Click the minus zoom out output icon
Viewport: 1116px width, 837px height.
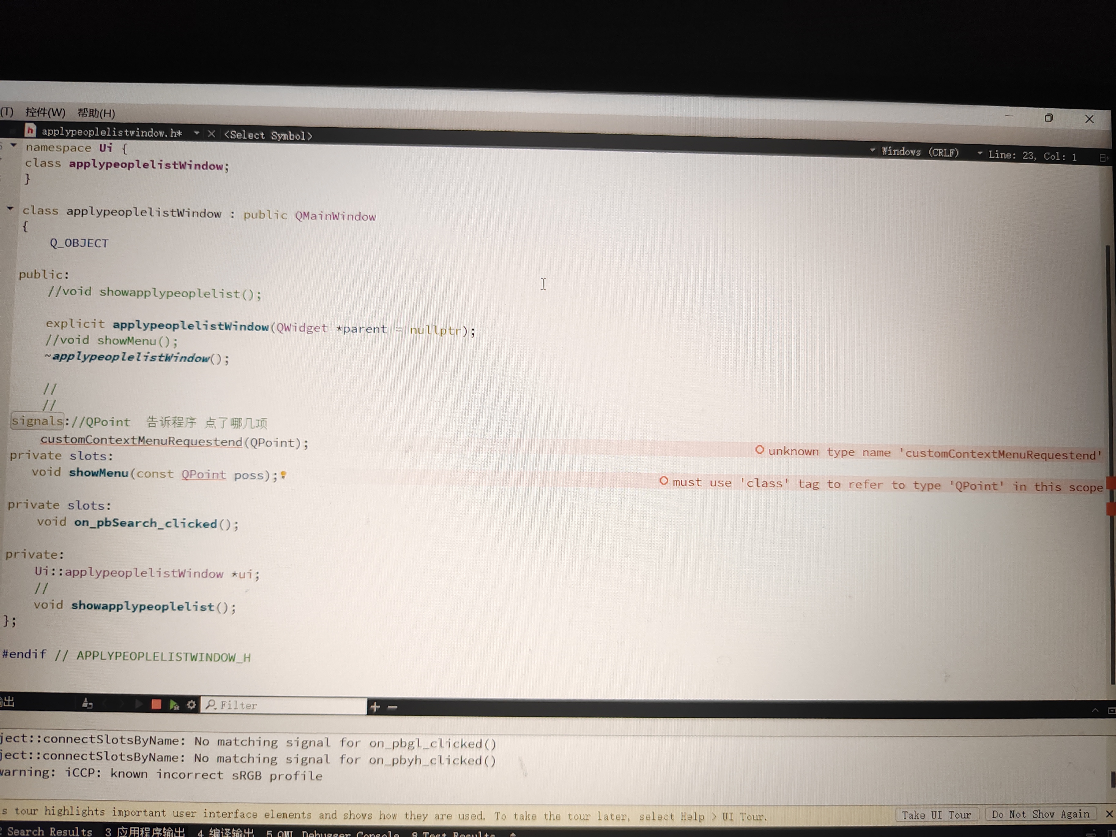(392, 707)
